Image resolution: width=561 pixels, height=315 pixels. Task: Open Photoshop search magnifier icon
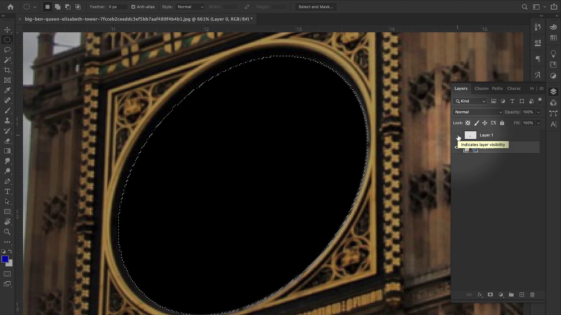525,7
